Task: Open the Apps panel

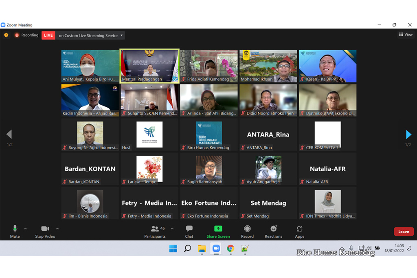Action: 299,231
